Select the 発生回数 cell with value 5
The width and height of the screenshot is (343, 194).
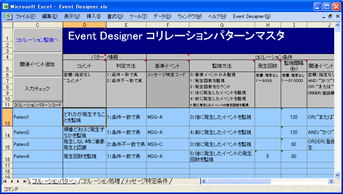[x=268, y=156]
